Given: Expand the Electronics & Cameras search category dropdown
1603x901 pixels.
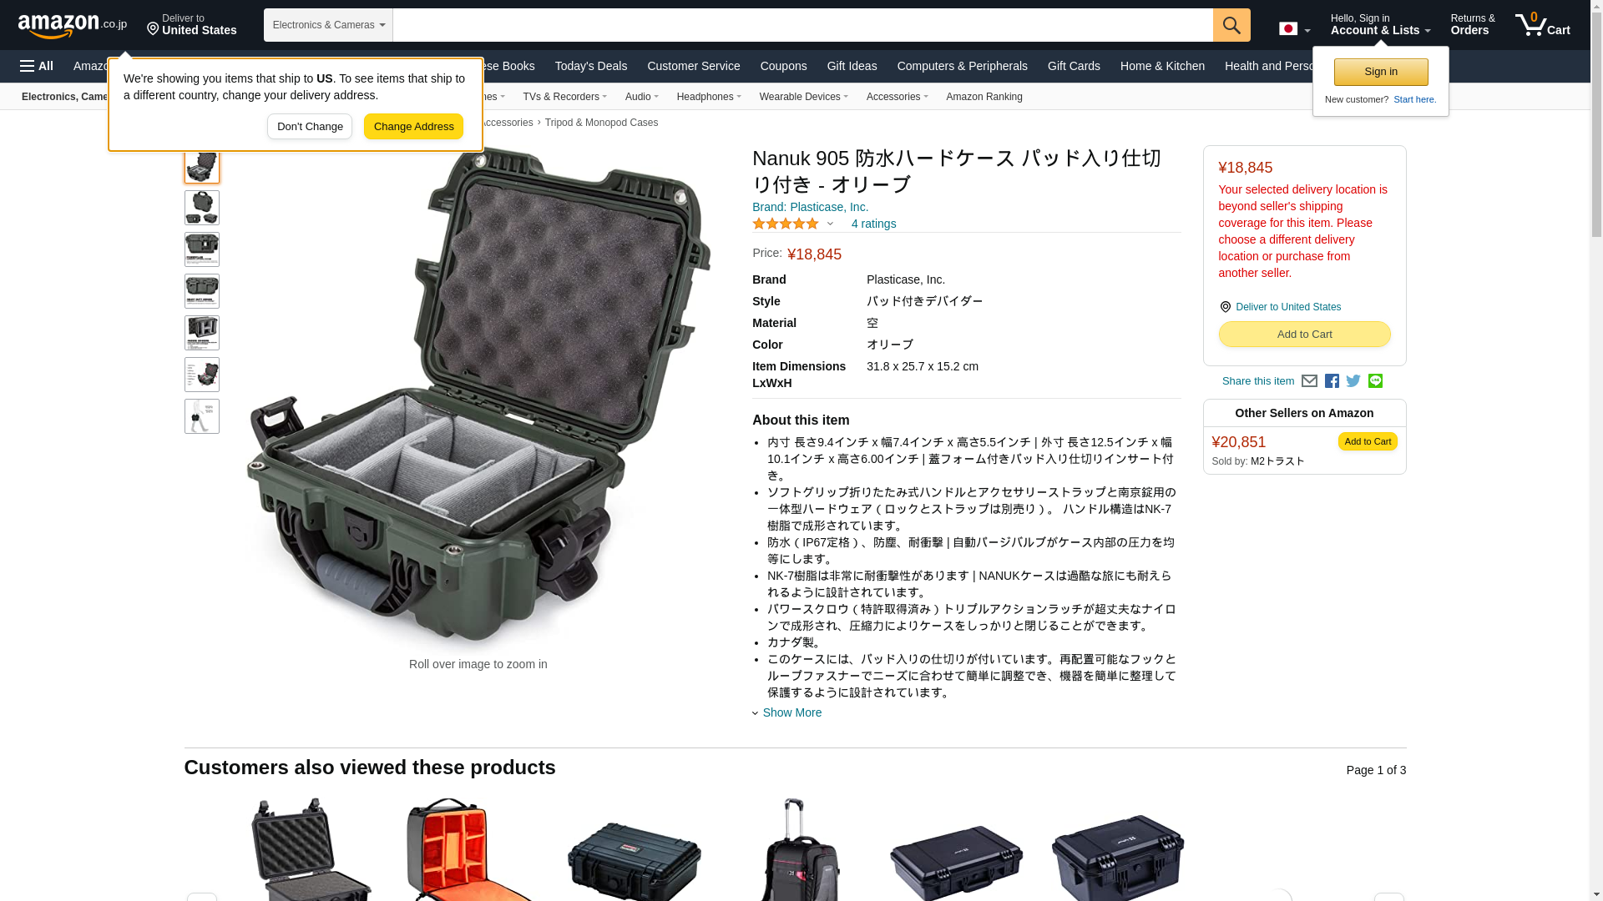Looking at the screenshot, I should 328,25.
